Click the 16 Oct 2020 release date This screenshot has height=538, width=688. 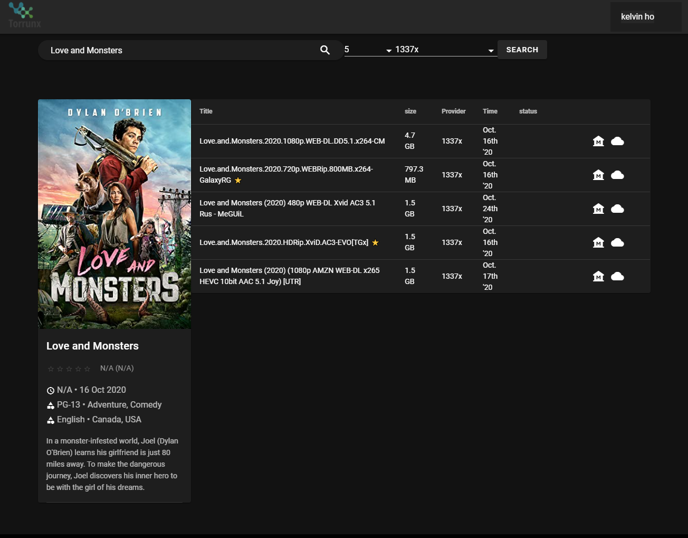[103, 390]
